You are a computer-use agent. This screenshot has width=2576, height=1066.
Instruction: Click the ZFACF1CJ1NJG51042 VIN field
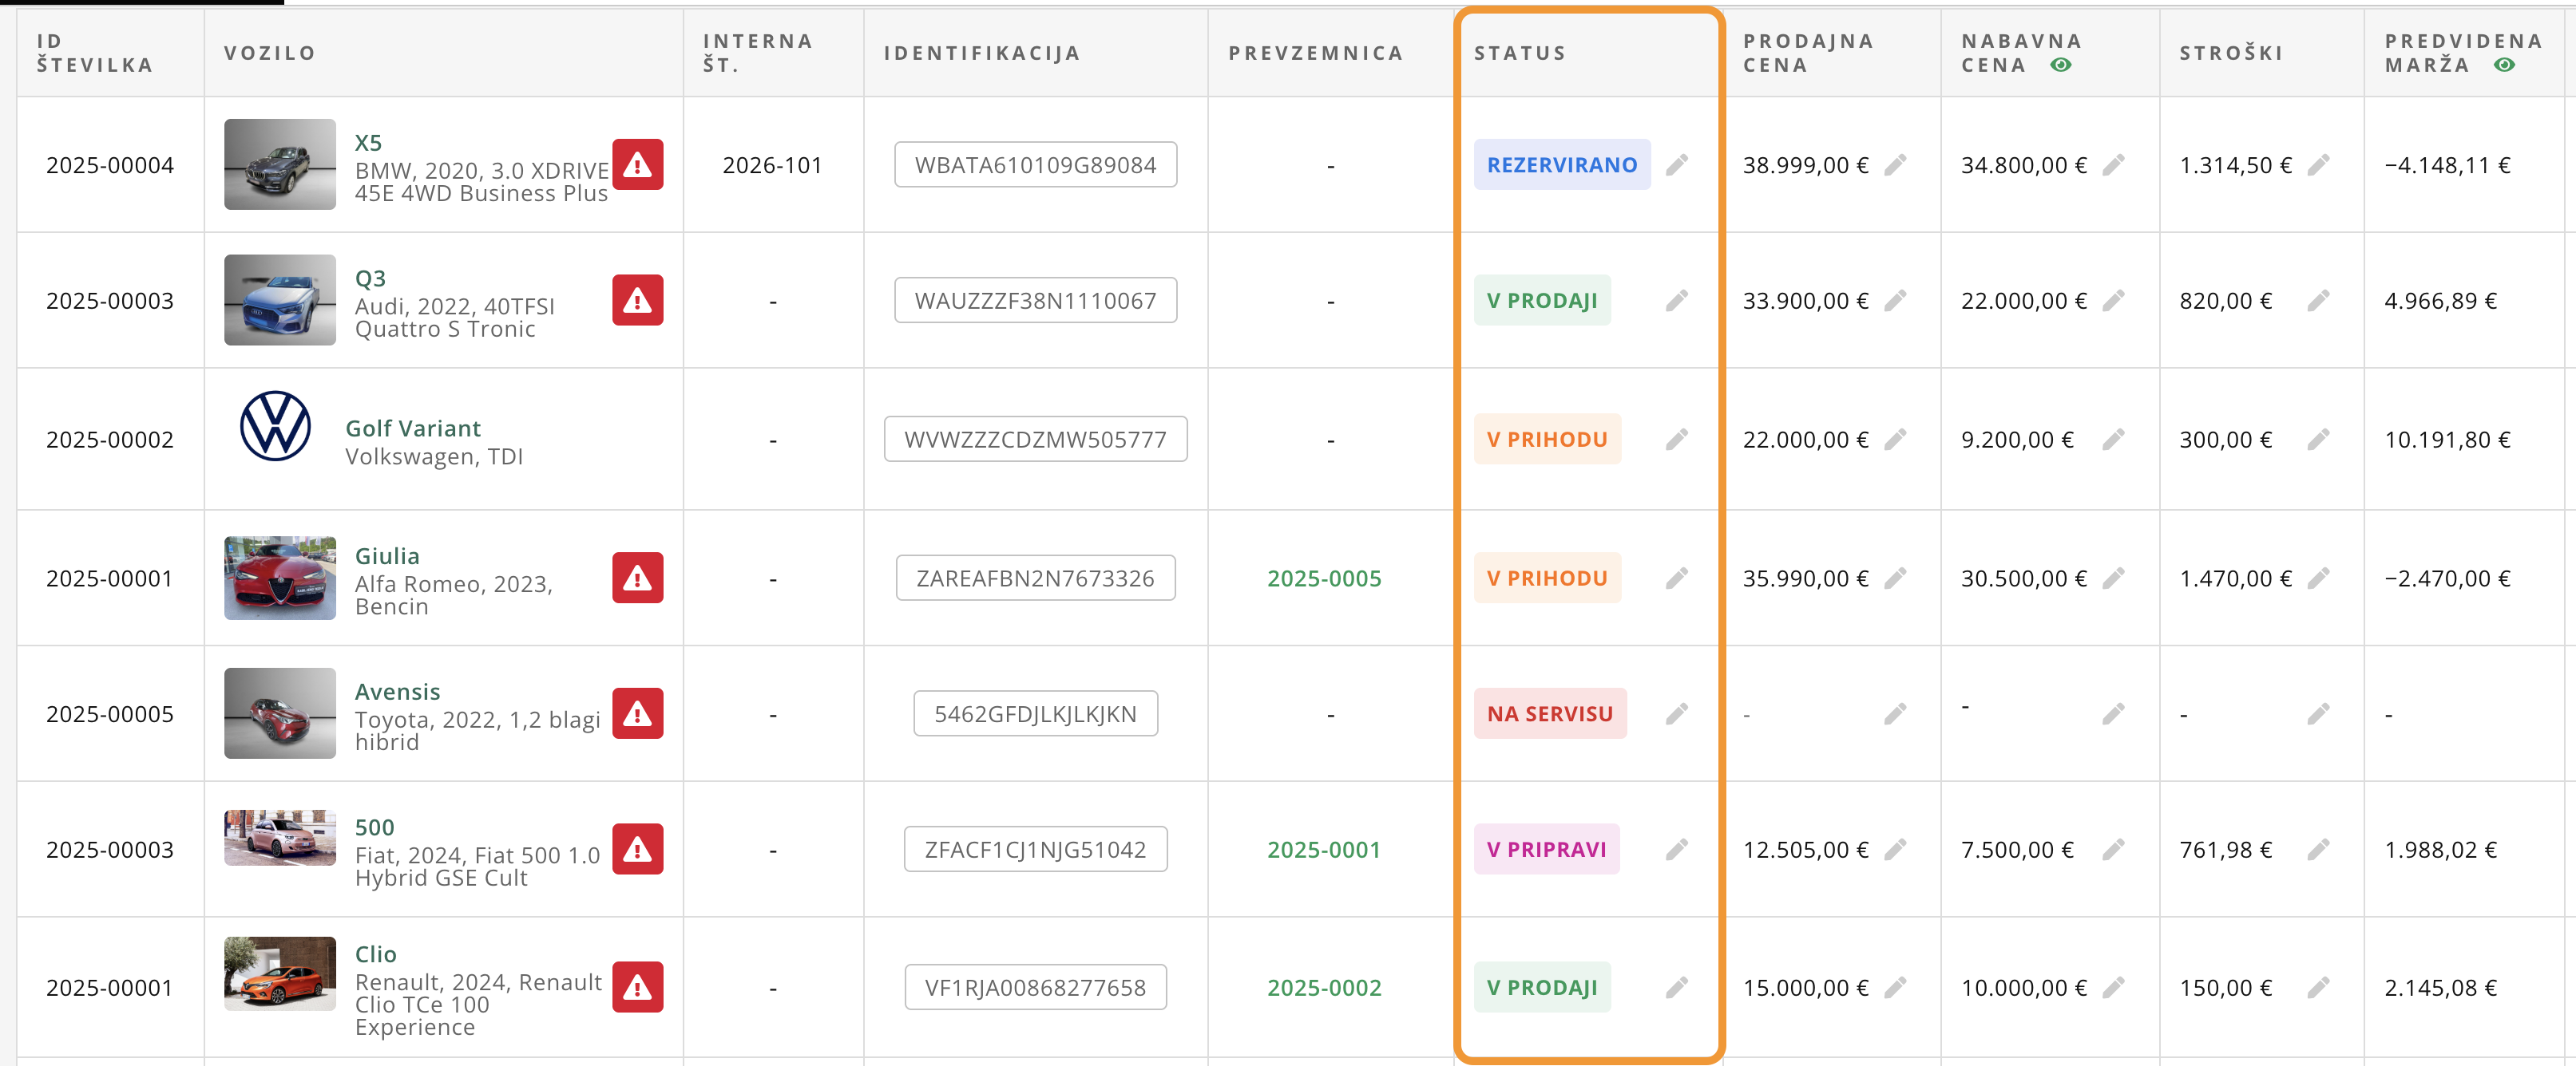1035,851
